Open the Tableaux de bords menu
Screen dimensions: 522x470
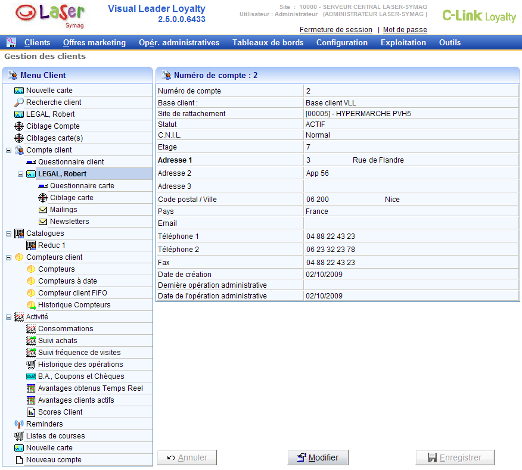pos(268,42)
